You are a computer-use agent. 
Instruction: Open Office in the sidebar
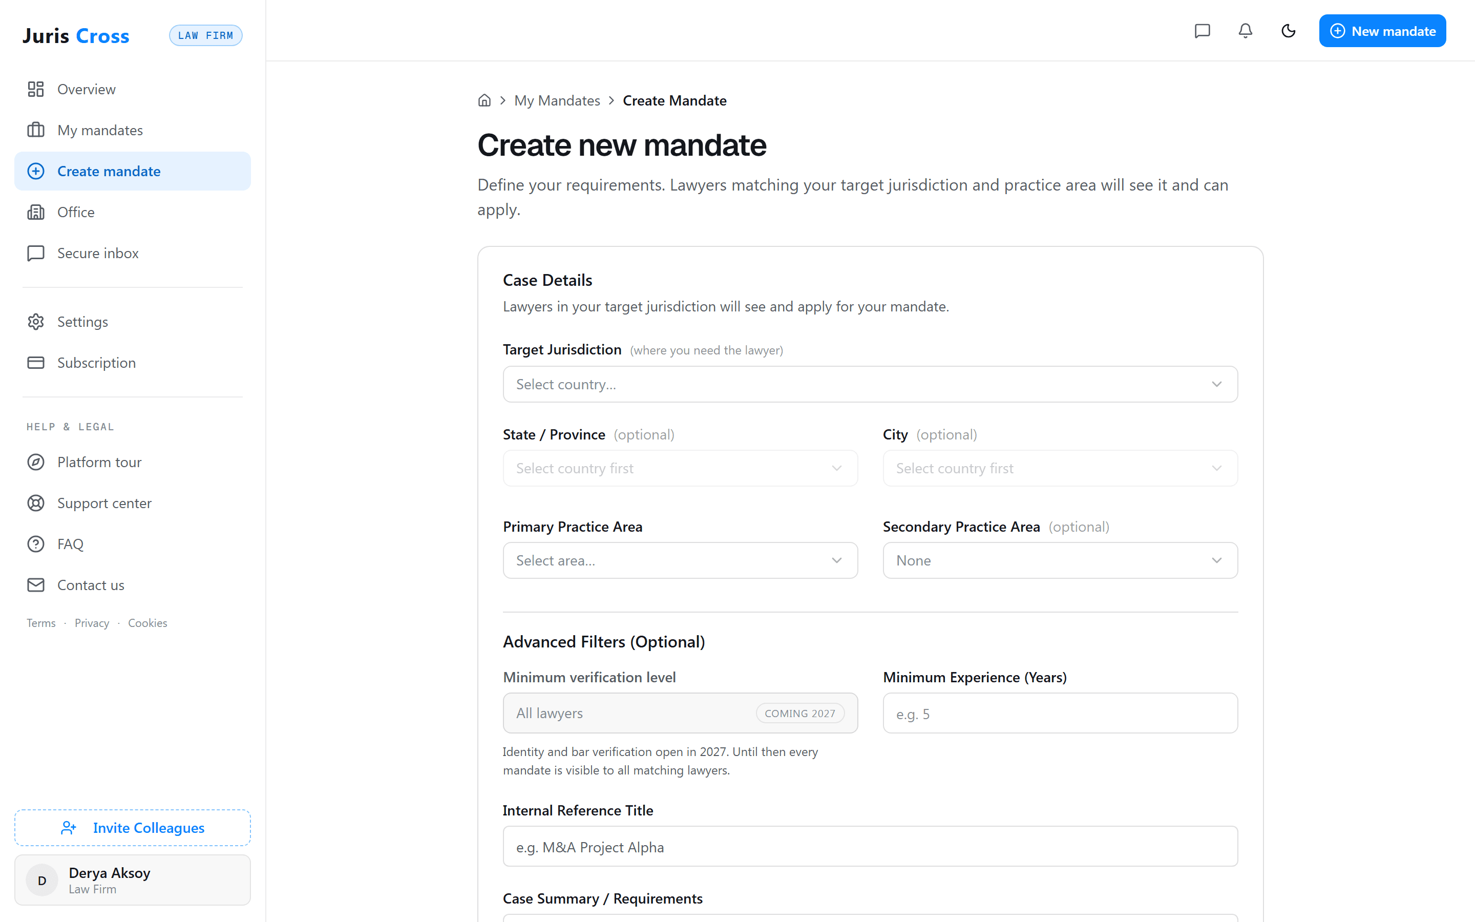click(x=132, y=212)
